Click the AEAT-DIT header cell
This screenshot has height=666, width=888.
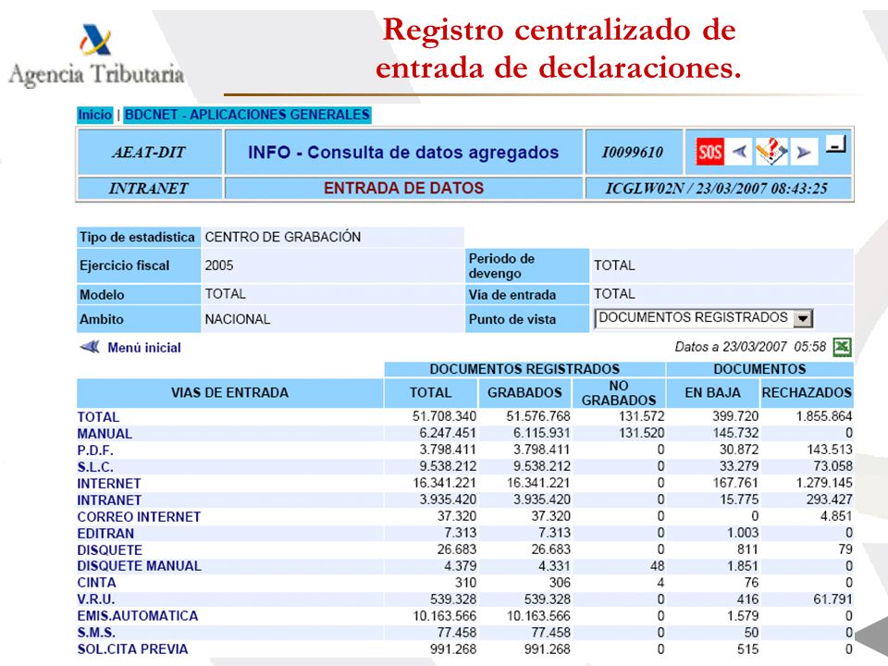[x=150, y=153]
